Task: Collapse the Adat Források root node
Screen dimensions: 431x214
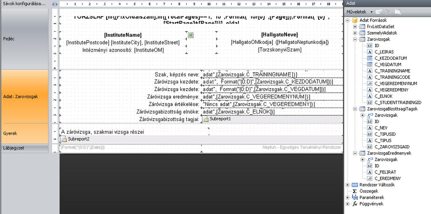Action: (x=348, y=20)
